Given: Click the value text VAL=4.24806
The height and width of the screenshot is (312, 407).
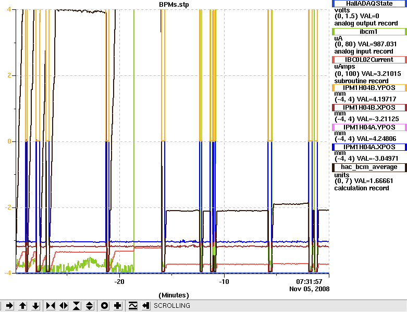Looking at the screenshot, I should (x=377, y=139).
